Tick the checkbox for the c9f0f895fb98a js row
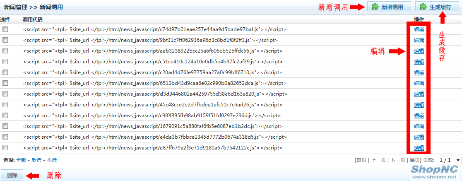The width and height of the screenshot is (462, 183). pyautogui.click(x=5, y=115)
